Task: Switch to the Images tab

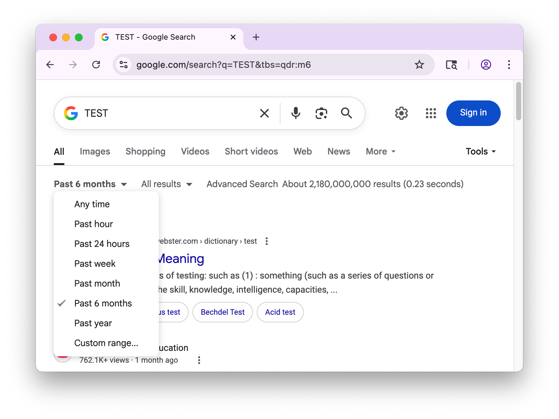Action: 95,152
